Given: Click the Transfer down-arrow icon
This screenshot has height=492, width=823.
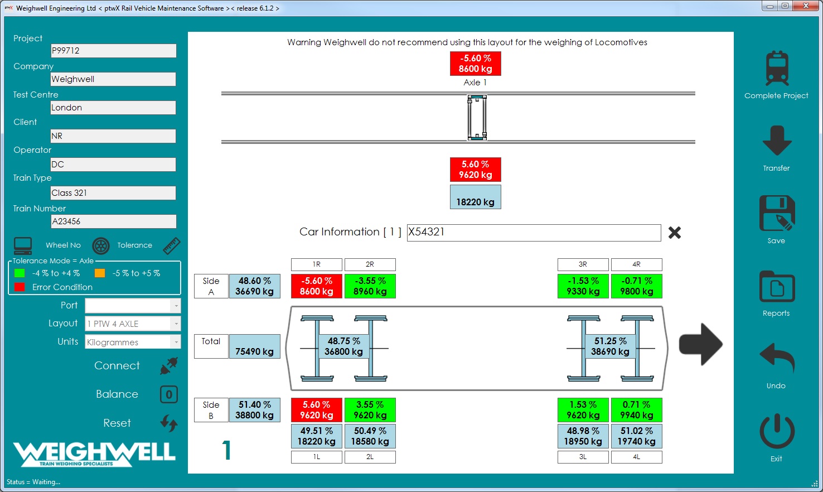Looking at the screenshot, I should coord(777,141).
